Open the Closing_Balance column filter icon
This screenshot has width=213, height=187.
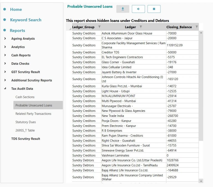pos(197,27)
